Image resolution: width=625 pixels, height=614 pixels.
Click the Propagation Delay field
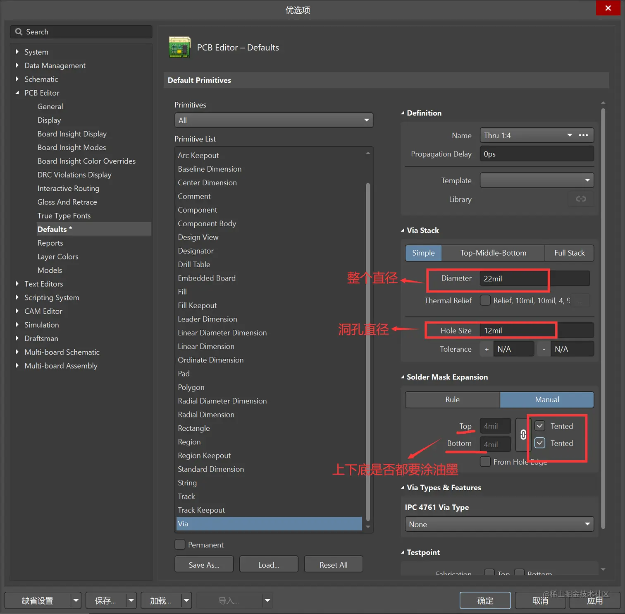tap(537, 154)
